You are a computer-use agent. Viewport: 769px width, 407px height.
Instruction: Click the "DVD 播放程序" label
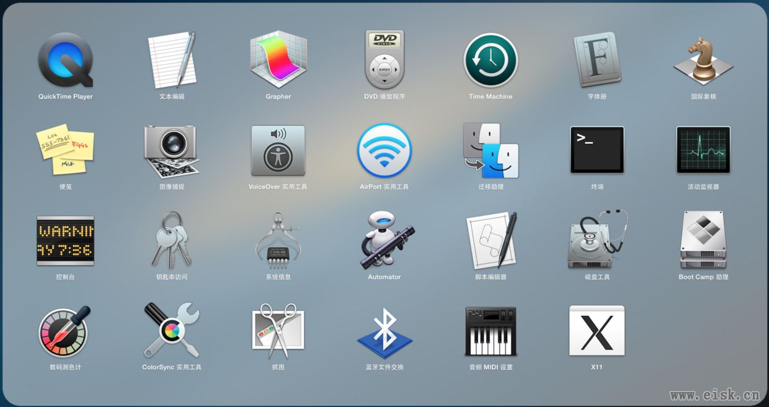tap(384, 97)
